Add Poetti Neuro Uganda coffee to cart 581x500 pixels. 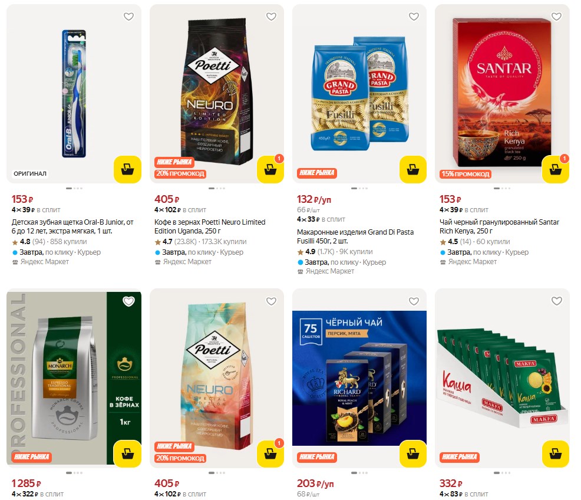pyautogui.click(x=270, y=169)
